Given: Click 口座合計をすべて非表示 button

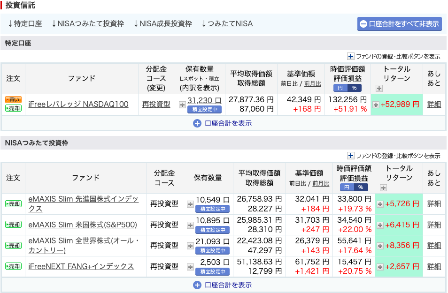Looking at the screenshot, I should click(399, 24).
